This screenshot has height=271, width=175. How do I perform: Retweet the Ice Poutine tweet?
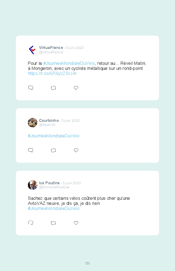tap(53, 223)
